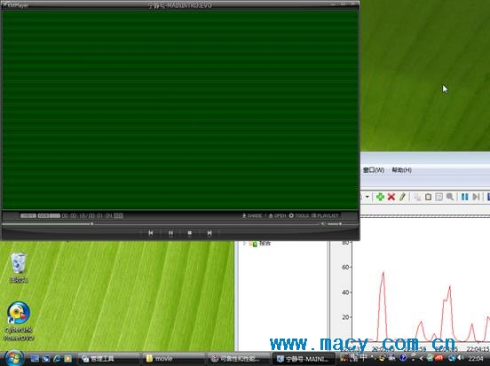The height and width of the screenshot is (366, 490).
Task: Click the red X delete counter icon
Action: [391, 197]
